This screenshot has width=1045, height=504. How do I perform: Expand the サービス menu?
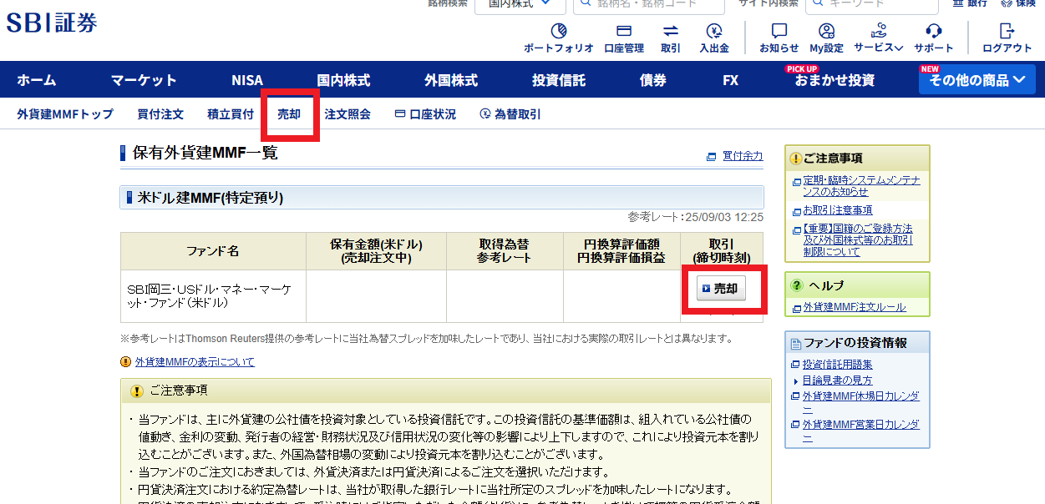(878, 38)
